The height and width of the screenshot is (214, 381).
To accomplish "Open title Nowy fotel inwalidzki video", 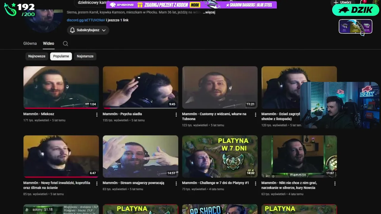I will 57,185.
